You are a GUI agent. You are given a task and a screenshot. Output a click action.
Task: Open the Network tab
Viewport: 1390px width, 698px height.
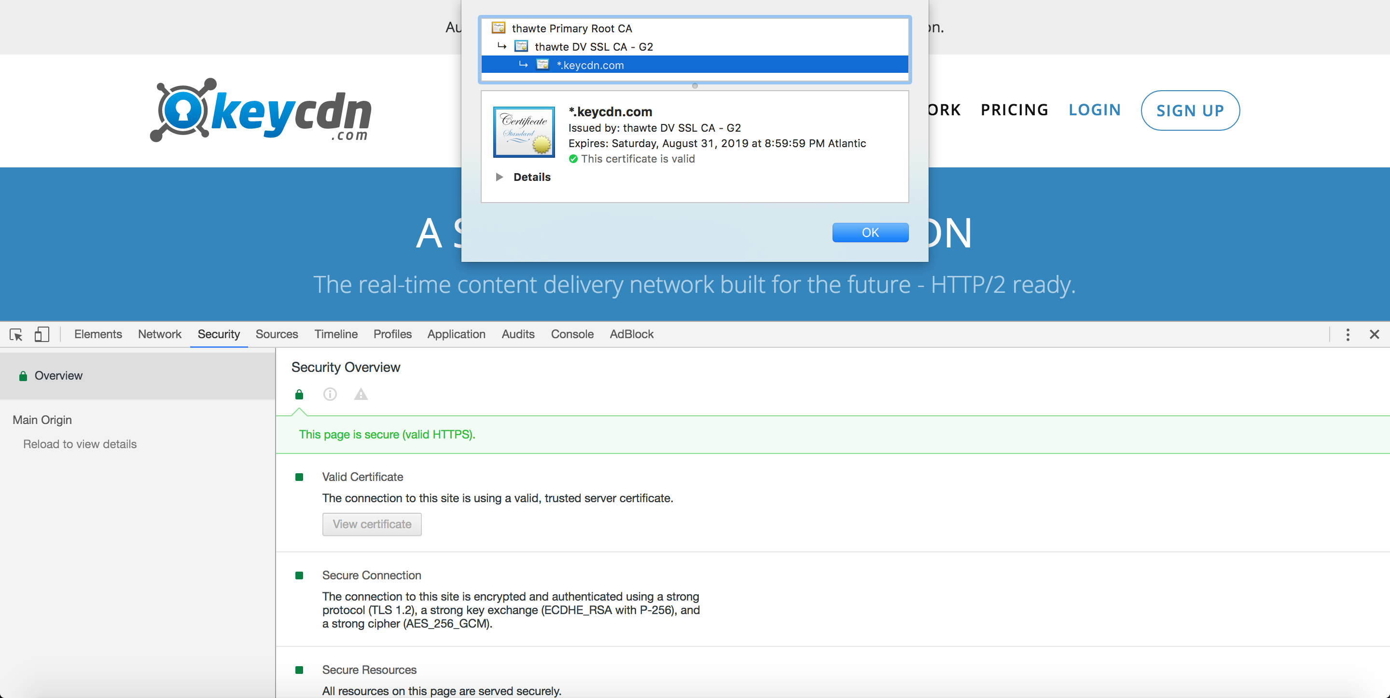tap(159, 334)
